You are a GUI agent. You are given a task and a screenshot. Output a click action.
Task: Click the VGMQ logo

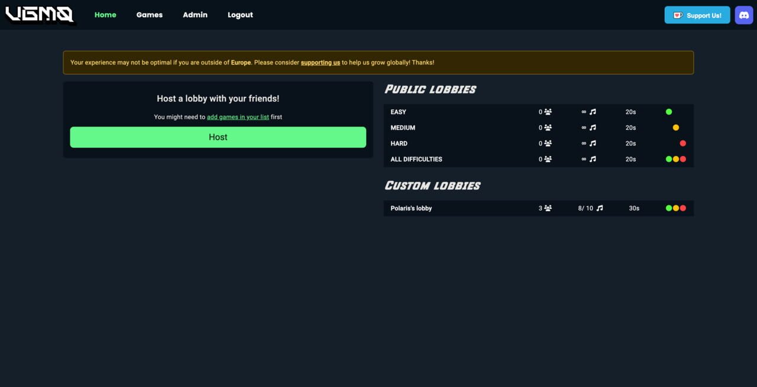pyautogui.click(x=40, y=15)
